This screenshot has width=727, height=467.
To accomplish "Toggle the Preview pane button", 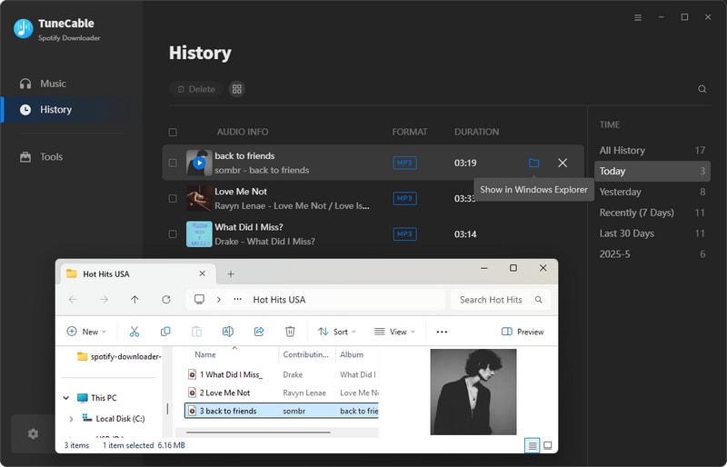I will tap(523, 332).
